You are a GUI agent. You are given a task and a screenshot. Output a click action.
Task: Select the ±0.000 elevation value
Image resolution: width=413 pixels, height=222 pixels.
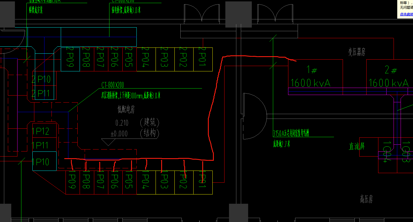119,134
